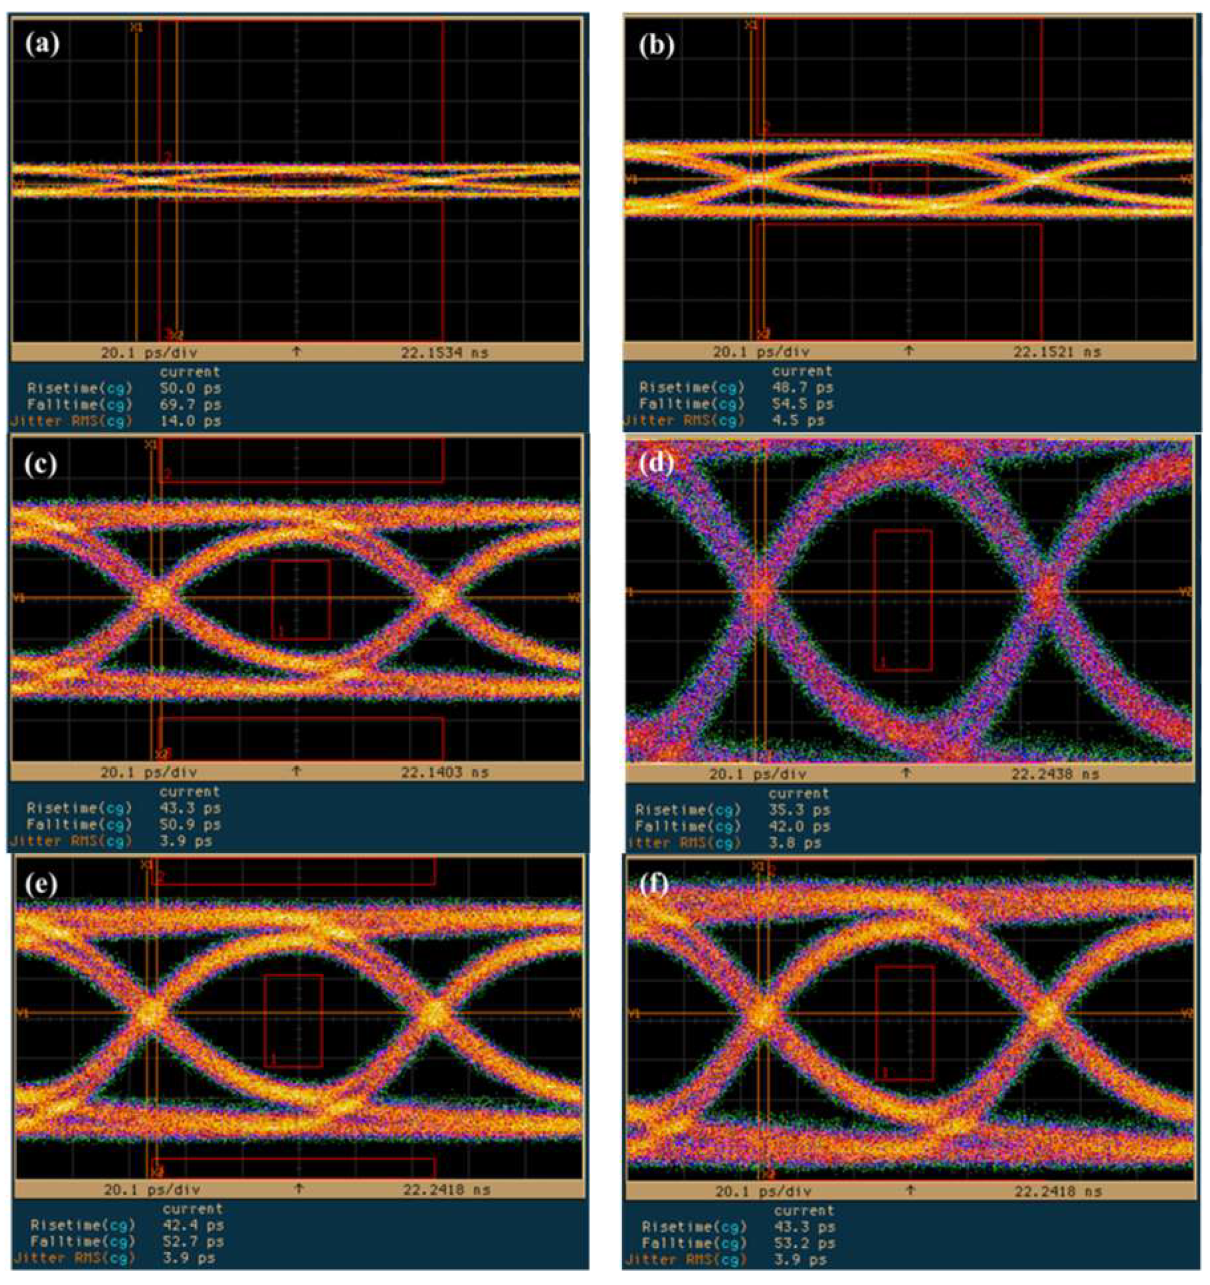Click the trigger arrow marker below panel (b)

[x=909, y=350]
